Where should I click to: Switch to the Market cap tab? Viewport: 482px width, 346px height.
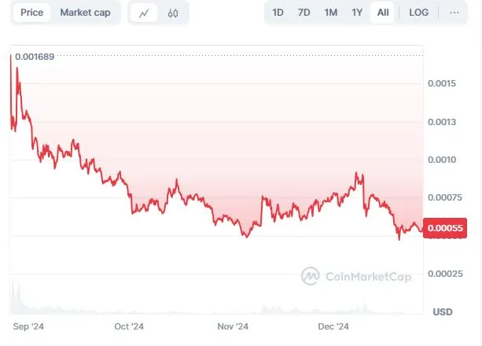(x=85, y=13)
